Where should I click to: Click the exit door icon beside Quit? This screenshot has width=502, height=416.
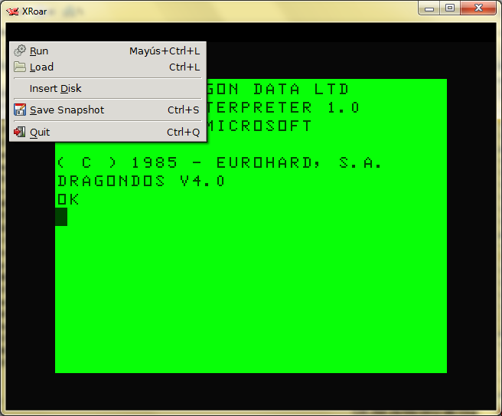click(x=20, y=132)
